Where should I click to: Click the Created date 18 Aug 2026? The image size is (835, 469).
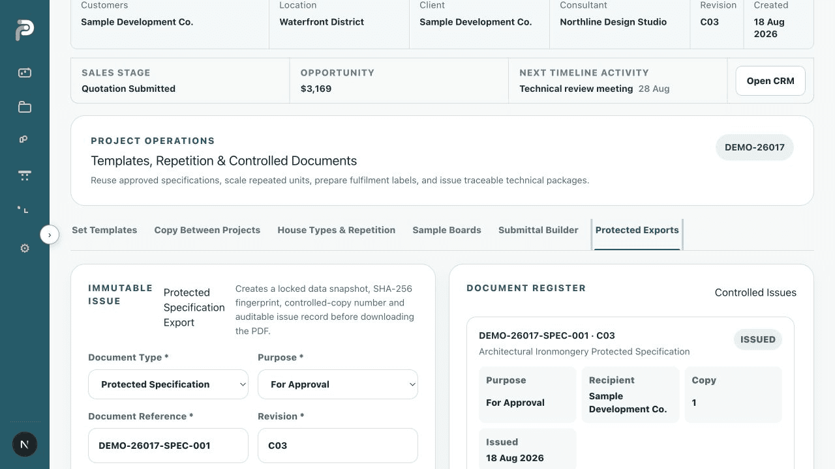coord(770,27)
